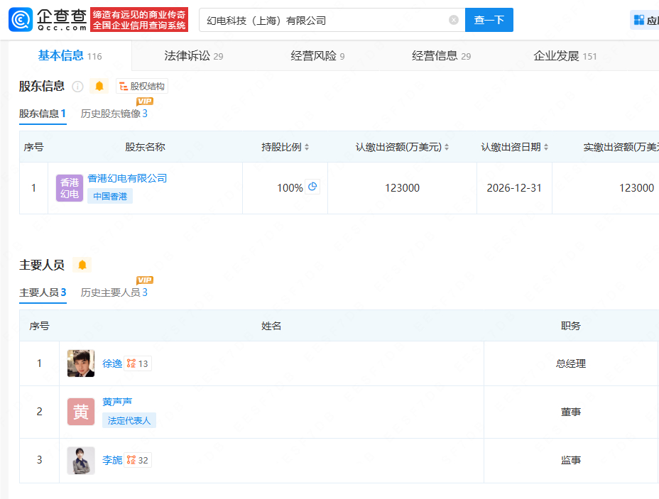
Task: Open the 股权结构 button
Action: point(142,86)
